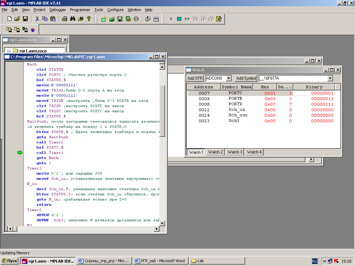The width and height of the screenshot is (355, 266).
Task: Click the Find in Files icon
Action: [80, 19]
